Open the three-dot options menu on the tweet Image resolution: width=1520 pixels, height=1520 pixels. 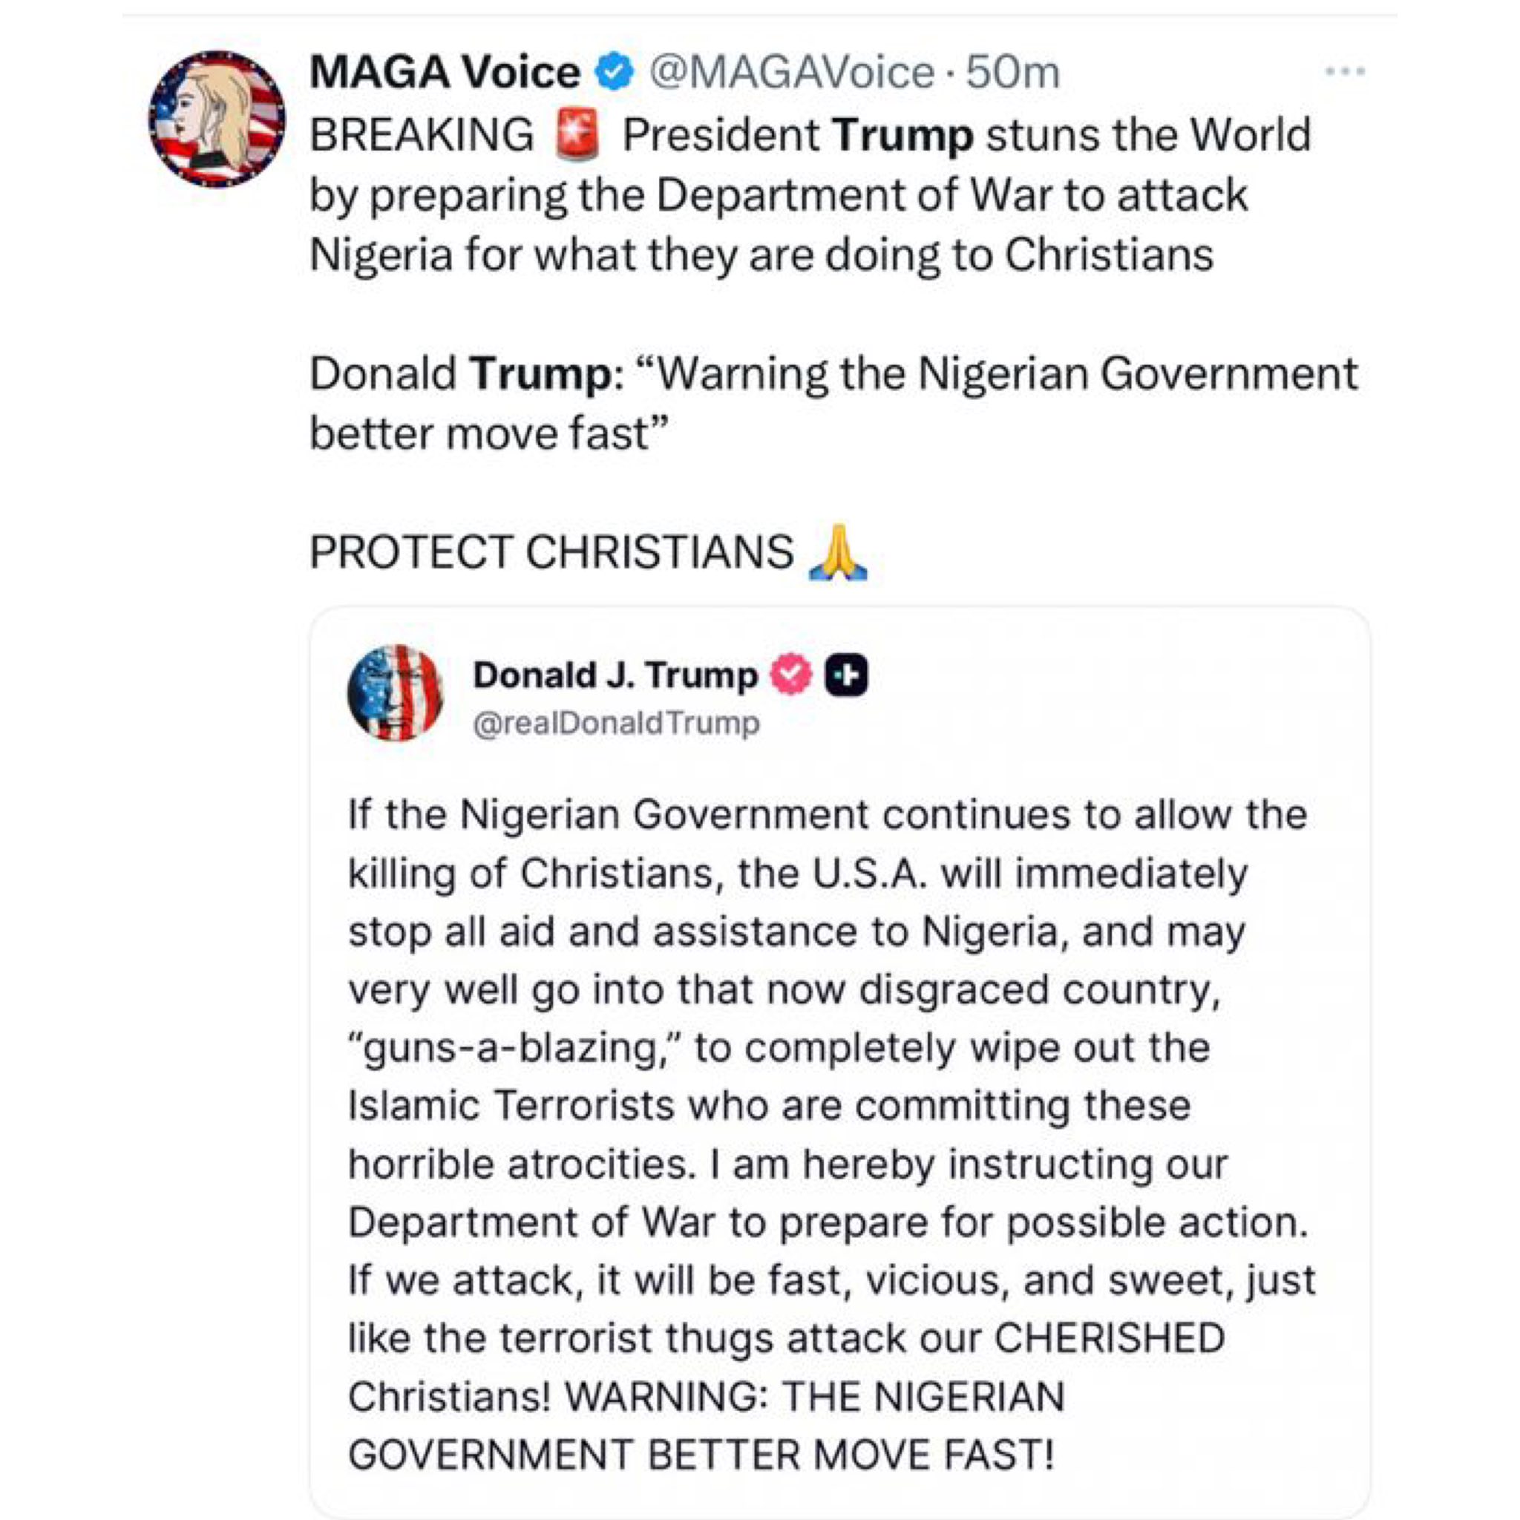(x=1346, y=71)
